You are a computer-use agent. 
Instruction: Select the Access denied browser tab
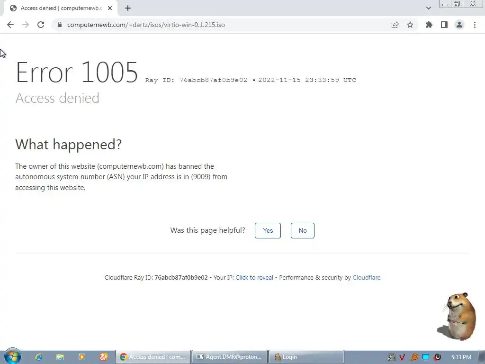tap(61, 9)
